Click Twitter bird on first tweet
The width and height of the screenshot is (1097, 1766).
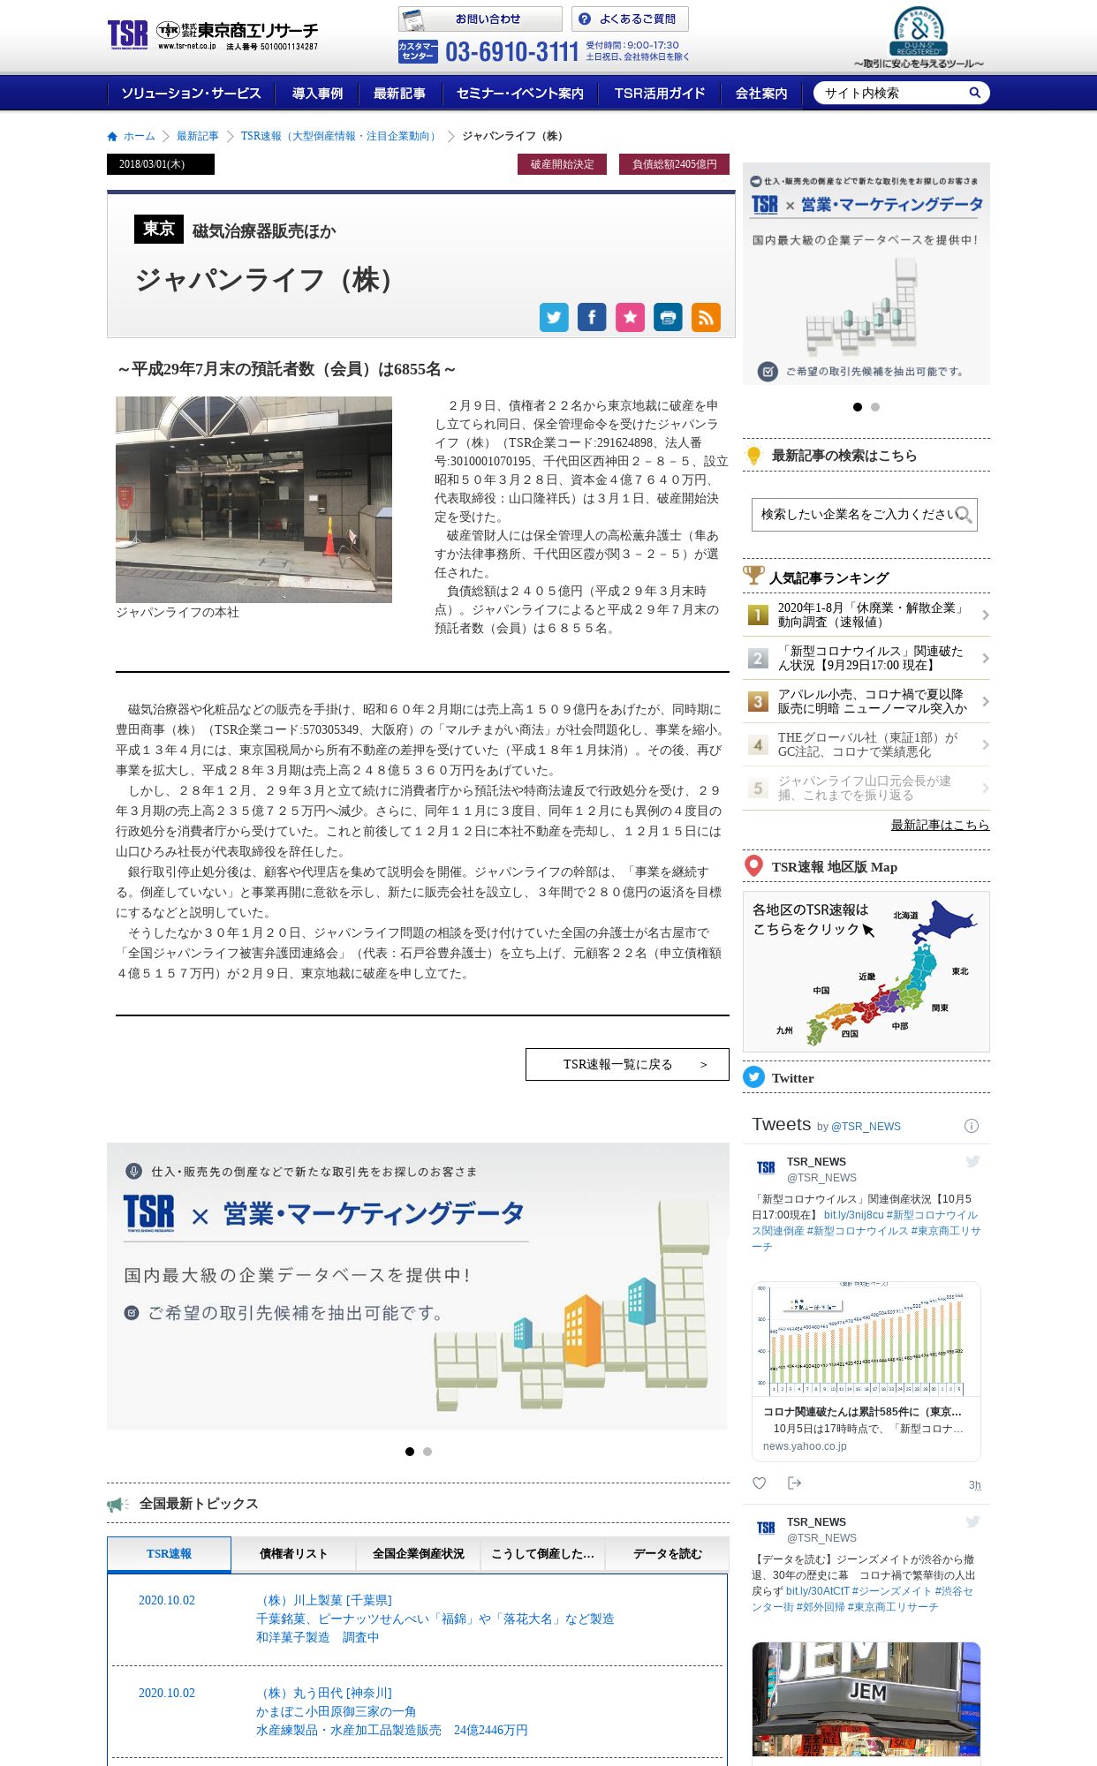click(972, 1161)
